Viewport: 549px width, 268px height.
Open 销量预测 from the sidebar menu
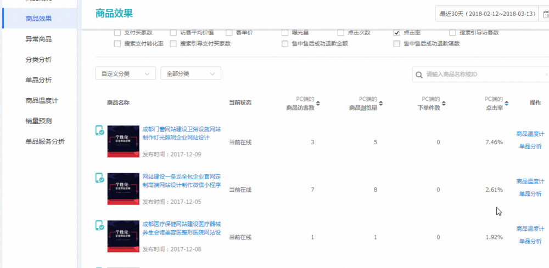click(x=38, y=121)
